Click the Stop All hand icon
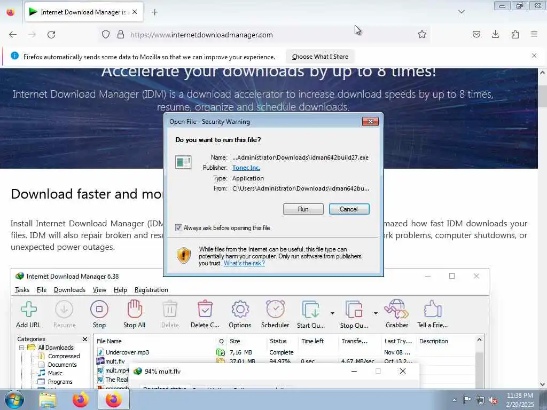Image resolution: width=547 pixels, height=410 pixels. point(134,309)
